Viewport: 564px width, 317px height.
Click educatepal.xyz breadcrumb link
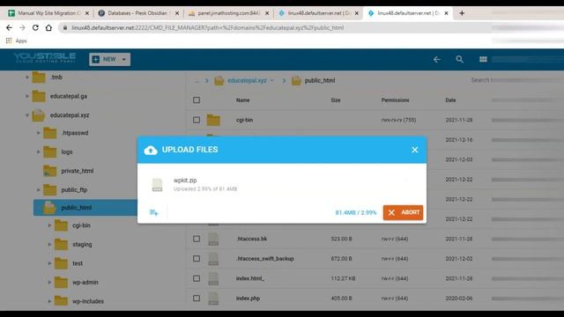pyautogui.click(x=247, y=80)
